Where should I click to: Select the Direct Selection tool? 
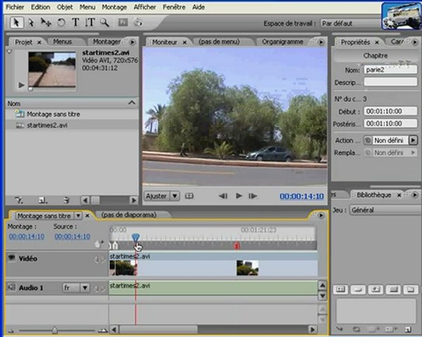[x=31, y=22]
